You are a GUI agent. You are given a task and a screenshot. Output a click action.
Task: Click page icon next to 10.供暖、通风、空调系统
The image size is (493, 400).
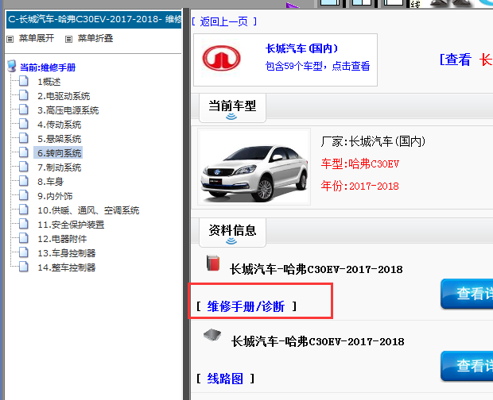pos(24,210)
